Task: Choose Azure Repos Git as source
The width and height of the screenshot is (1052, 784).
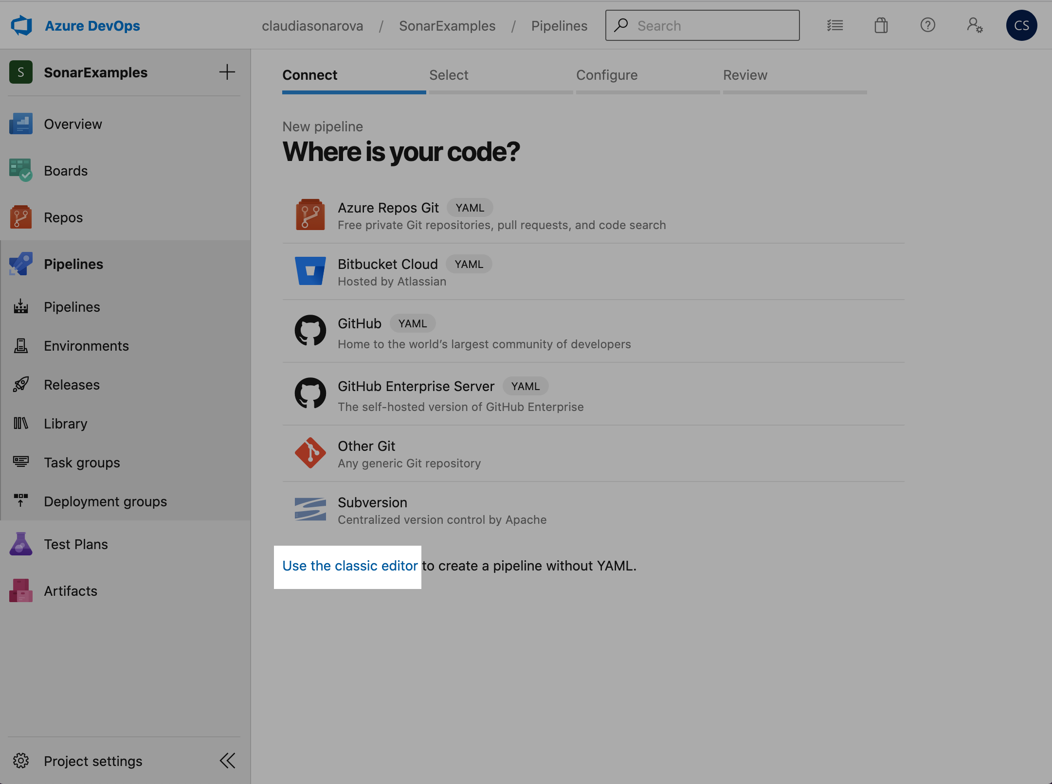Action: [x=593, y=215]
